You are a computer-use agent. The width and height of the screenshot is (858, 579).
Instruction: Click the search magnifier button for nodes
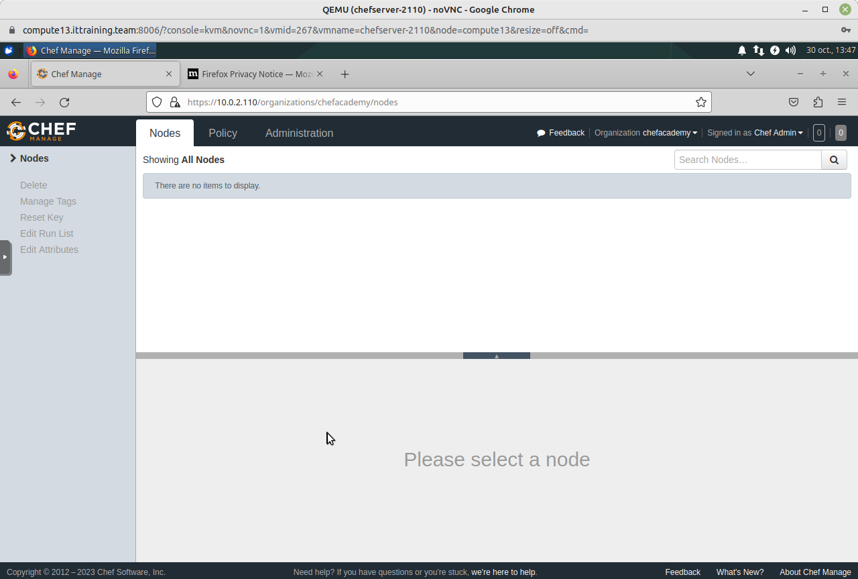pyautogui.click(x=834, y=160)
